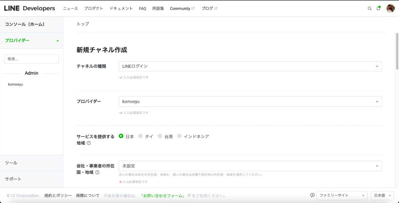The width and height of the screenshot is (399, 203).
Task: Open the notifications bell icon
Action: pyautogui.click(x=378, y=8)
